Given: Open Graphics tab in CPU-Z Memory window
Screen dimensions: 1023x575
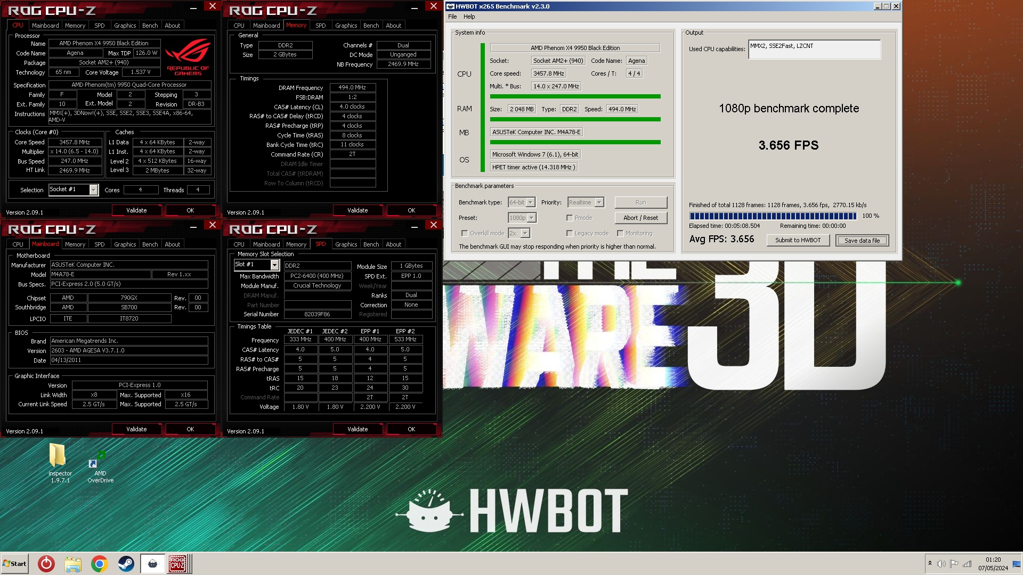Looking at the screenshot, I should coord(346,26).
